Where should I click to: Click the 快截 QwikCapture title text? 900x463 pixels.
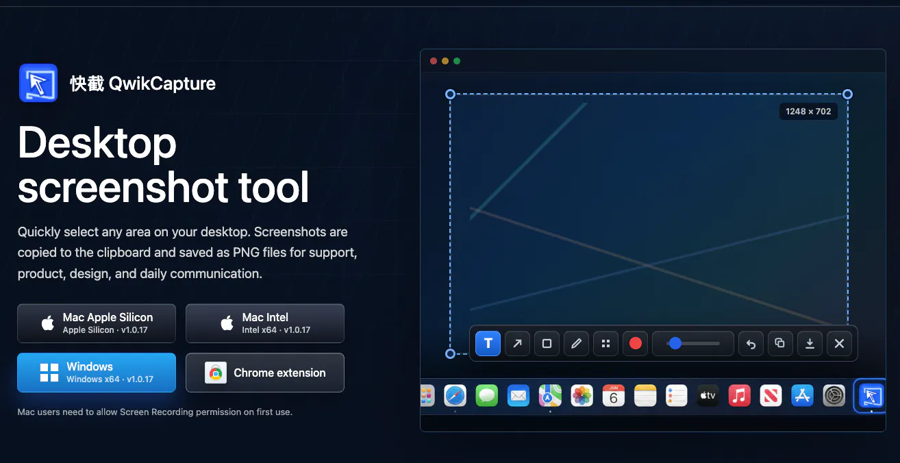(143, 84)
